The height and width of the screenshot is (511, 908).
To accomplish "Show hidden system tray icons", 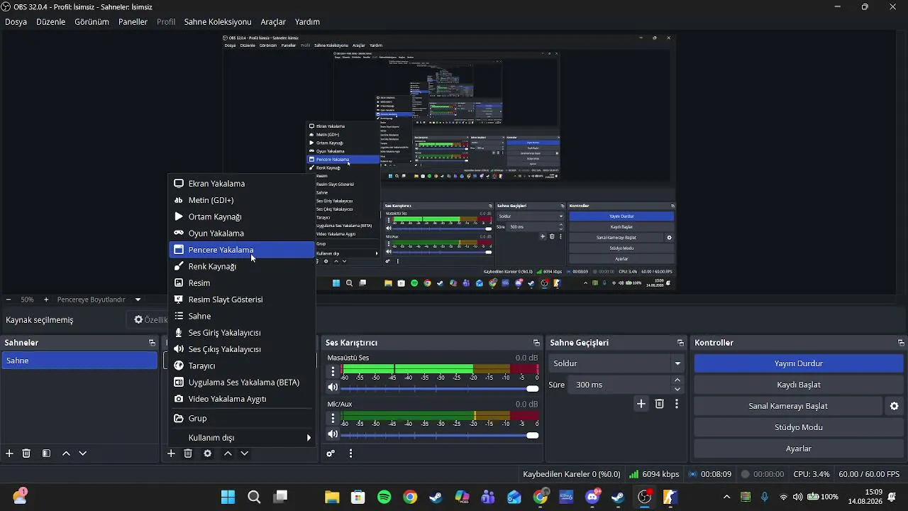I will point(726,497).
